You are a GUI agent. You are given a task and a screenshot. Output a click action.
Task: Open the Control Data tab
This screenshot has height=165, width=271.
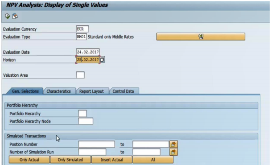123,91
